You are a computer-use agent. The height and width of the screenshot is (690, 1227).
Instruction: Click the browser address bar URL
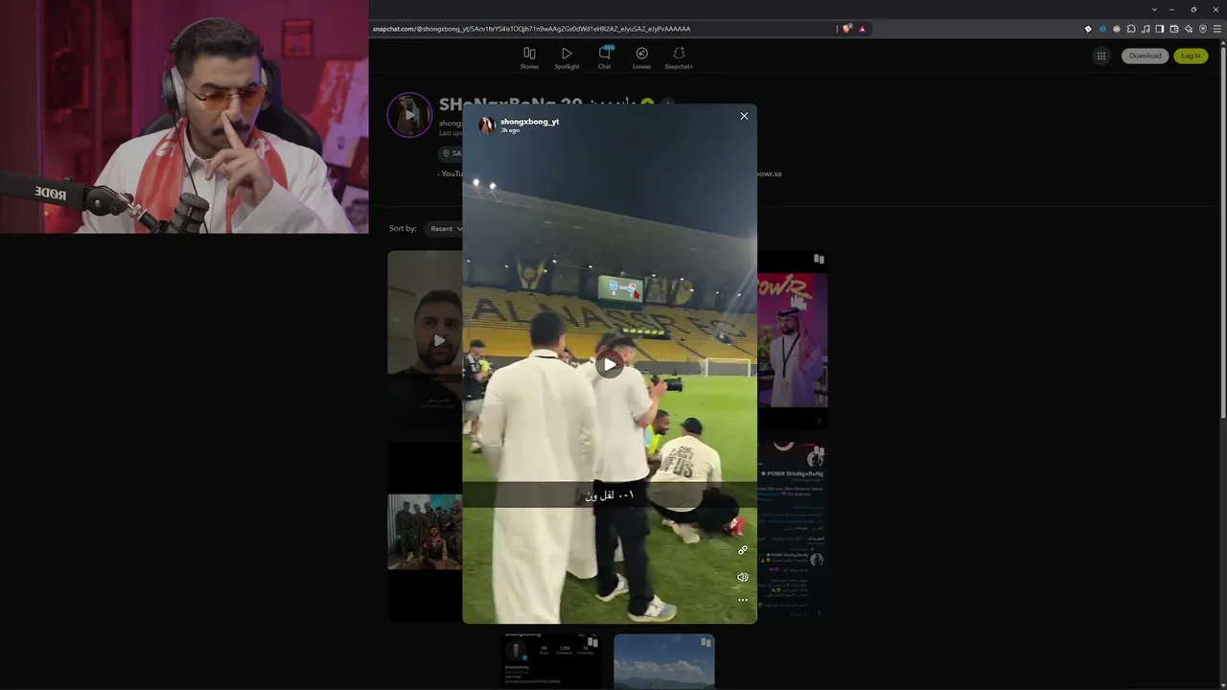(x=531, y=29)
